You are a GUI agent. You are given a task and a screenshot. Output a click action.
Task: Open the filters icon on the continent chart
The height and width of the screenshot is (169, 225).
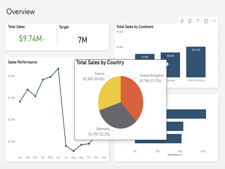pos(198,21)
